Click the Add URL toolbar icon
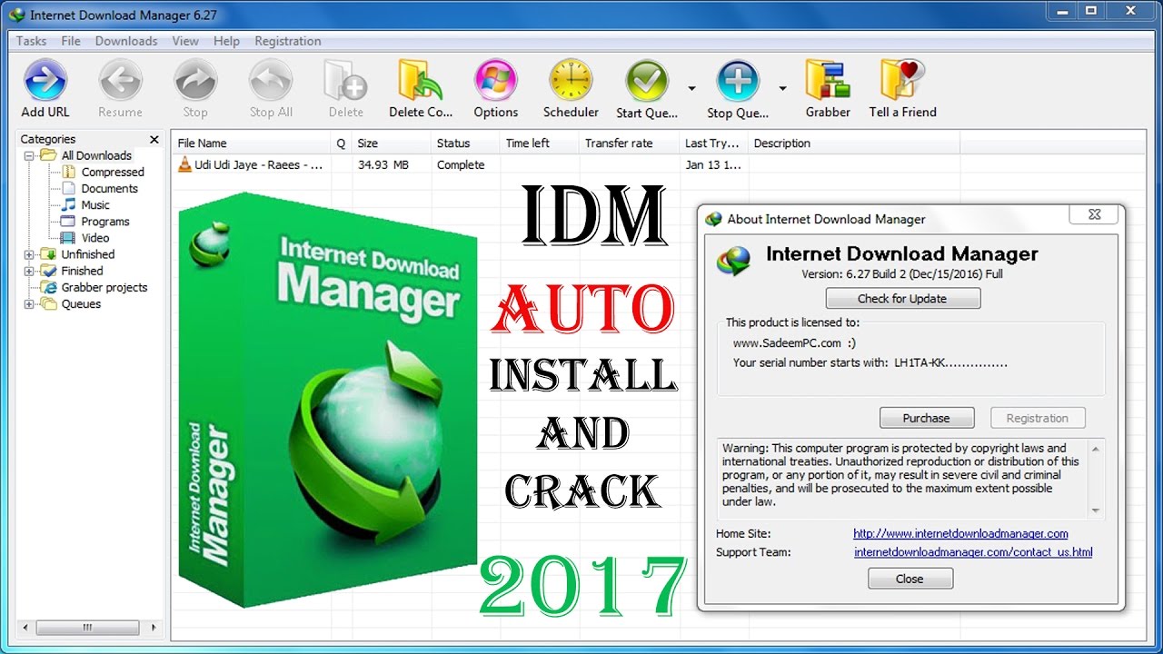Viewport: 1163px width, 654px height. click(x=45, y=82)
